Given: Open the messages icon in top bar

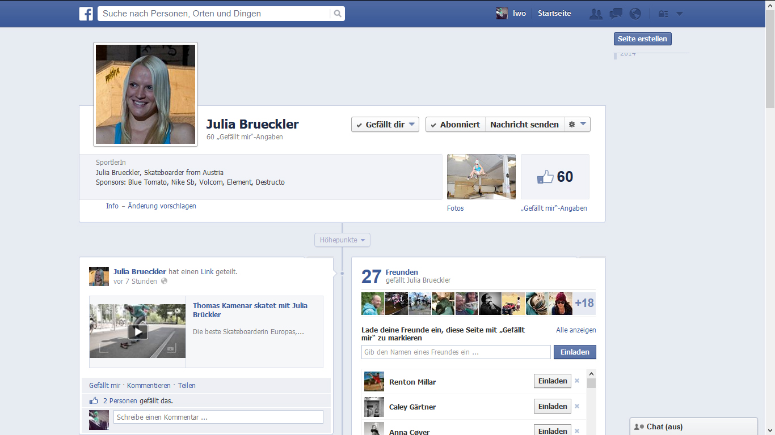Looking at the screenshot, I should pos(616,14).
